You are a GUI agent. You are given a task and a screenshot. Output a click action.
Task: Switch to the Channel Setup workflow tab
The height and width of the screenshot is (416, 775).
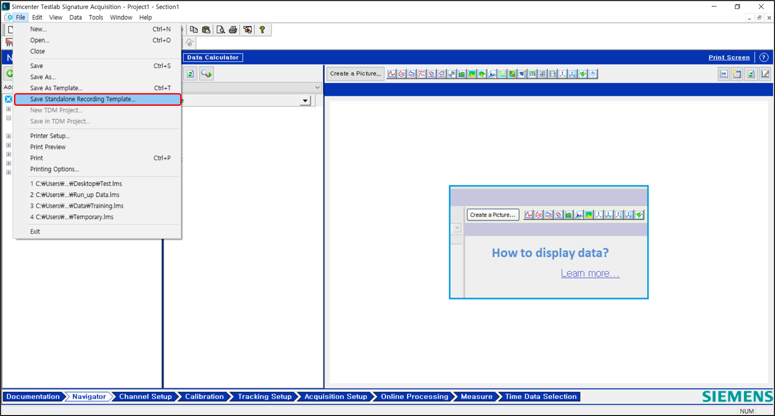pos(145,397)
